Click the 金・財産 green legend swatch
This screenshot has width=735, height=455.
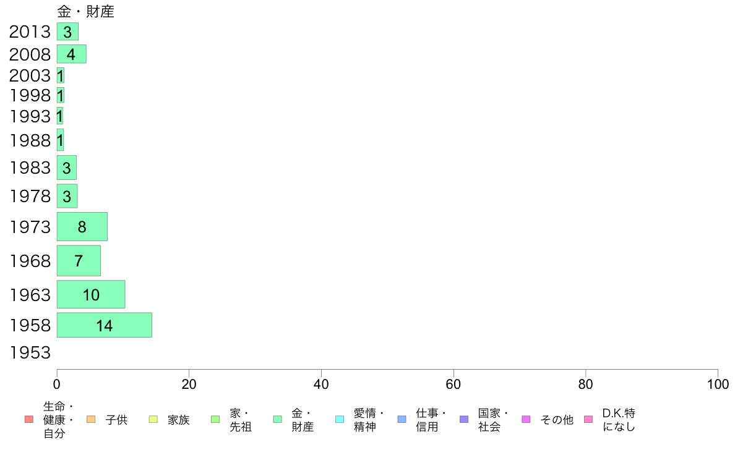click(x=278, y=419)
